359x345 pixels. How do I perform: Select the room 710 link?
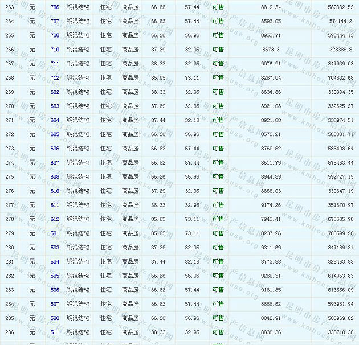coord(55,50)
